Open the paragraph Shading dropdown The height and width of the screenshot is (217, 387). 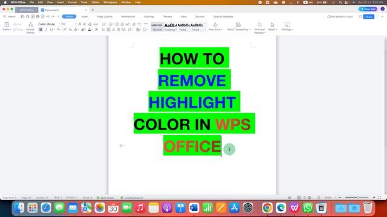[138, 30]
